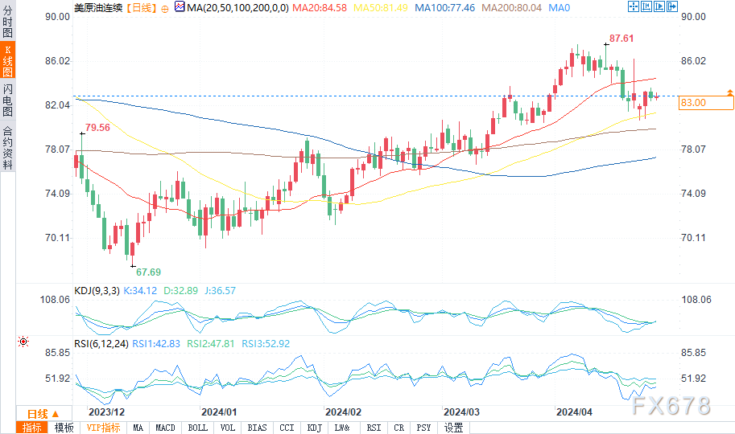
Task: Click the 2024/03 date axis label
Action: click(462, 412)
